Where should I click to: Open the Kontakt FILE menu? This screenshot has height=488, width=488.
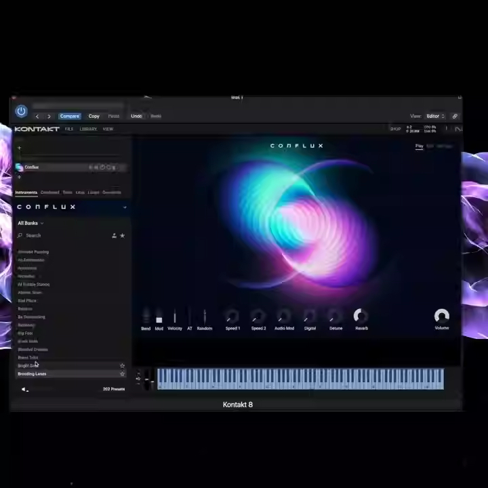point(69,129)
